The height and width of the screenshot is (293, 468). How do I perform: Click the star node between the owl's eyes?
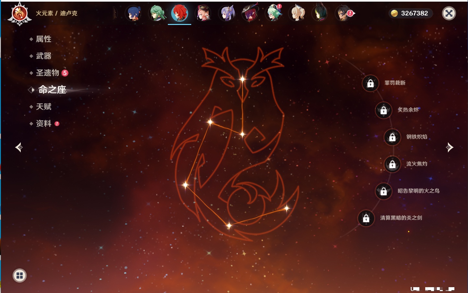point(242,79)
